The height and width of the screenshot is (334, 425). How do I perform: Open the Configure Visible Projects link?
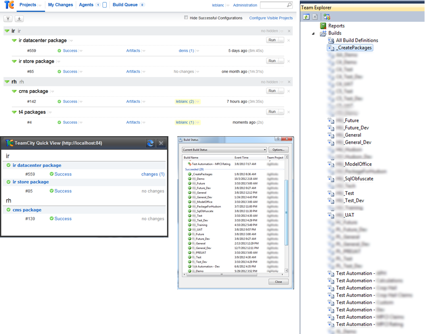click(x=271, y=18)
